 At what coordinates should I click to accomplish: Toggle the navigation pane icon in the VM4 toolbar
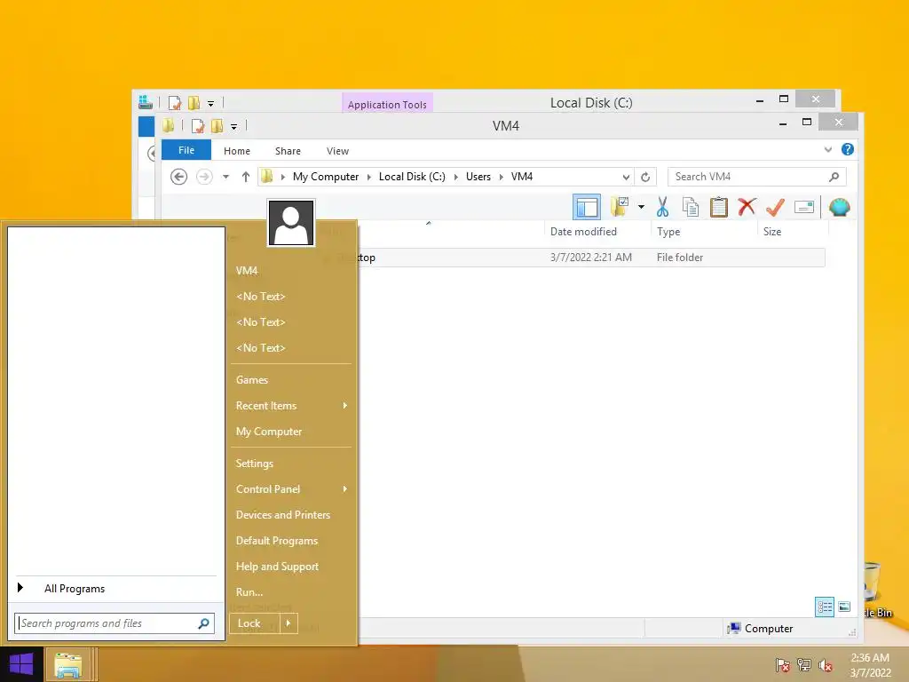pyautogui.click(x=587, y=207)
